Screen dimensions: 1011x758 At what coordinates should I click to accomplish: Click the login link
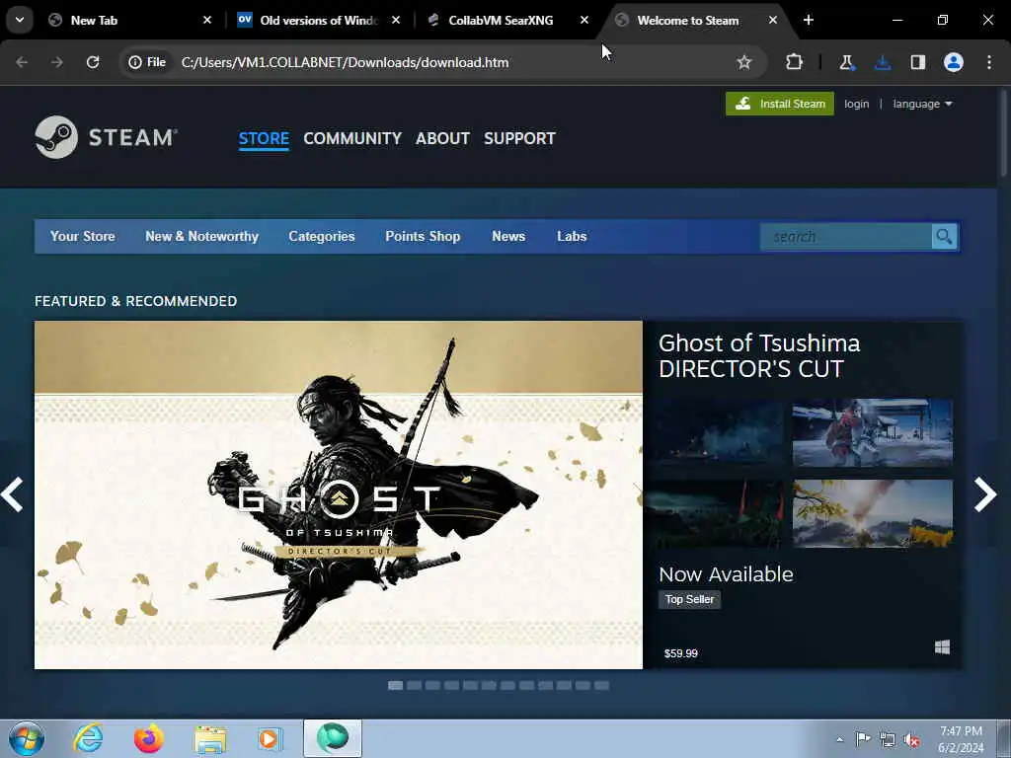click(x=856, y=104)
